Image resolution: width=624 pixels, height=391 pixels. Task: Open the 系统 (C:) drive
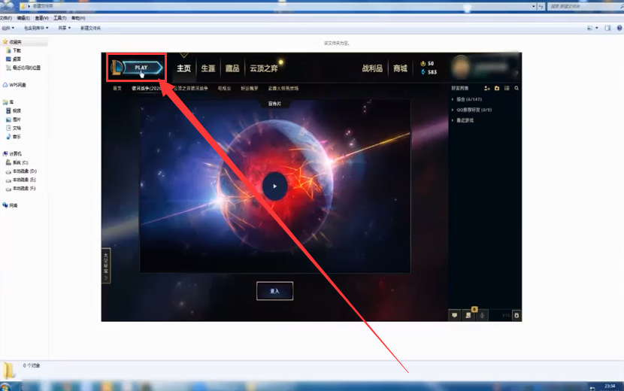[x=20, y=163]
